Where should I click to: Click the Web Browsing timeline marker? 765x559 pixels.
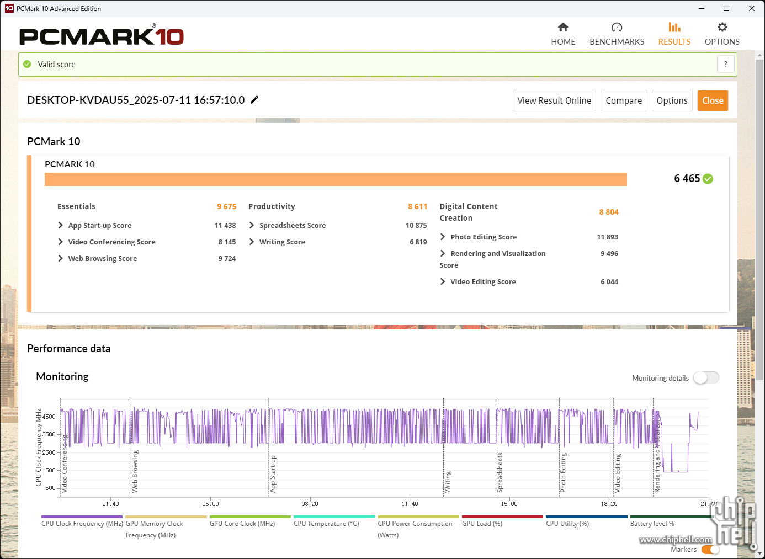(x=135, y=471)
